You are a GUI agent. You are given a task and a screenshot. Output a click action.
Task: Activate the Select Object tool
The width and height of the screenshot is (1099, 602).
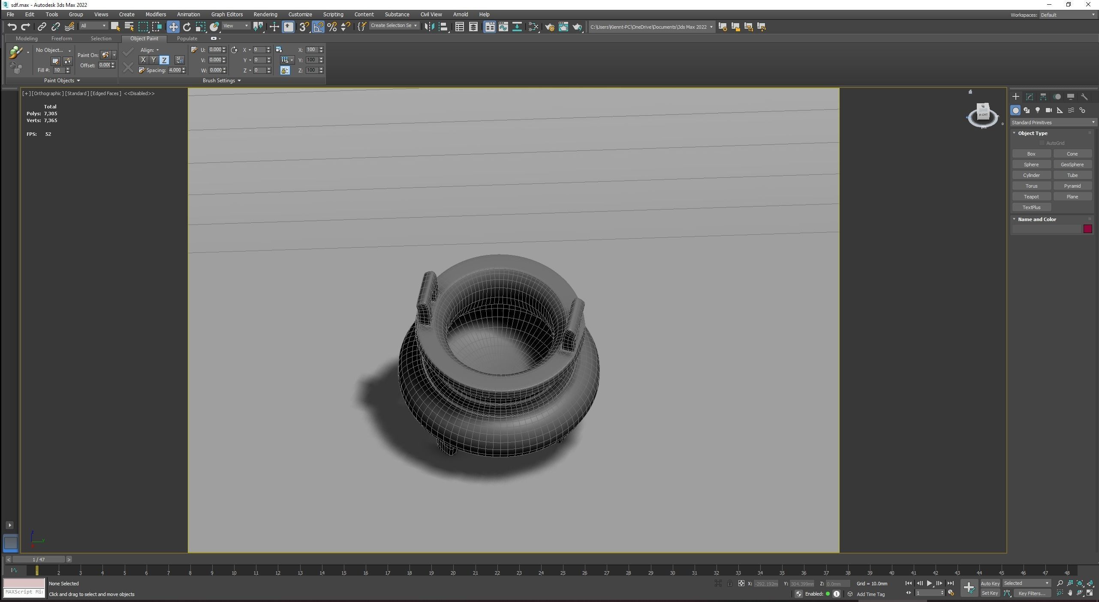(115, 27)
